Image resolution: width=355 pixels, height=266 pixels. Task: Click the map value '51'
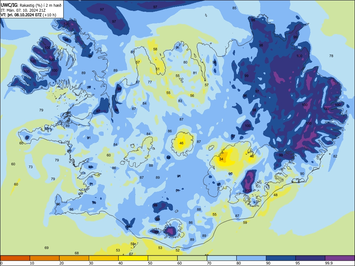pos(158,69)
